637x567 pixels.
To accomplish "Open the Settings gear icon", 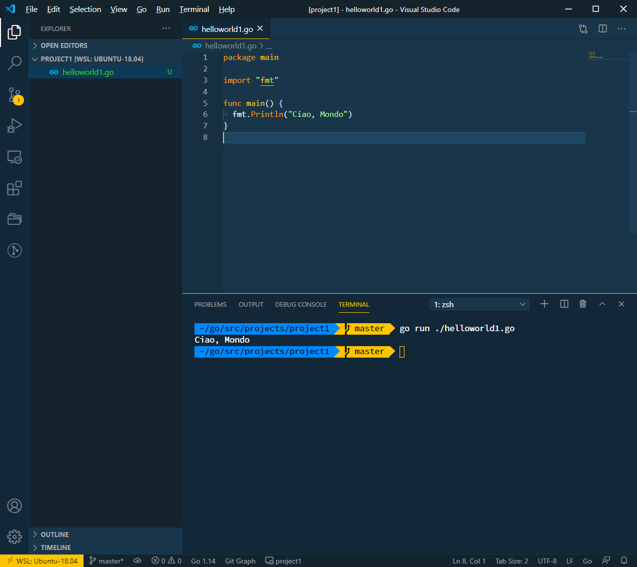I will (x=14, y=537).
